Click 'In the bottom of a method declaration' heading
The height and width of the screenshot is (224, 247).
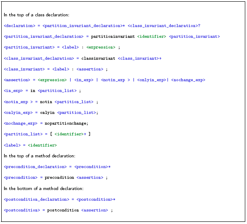pos(43,188)
